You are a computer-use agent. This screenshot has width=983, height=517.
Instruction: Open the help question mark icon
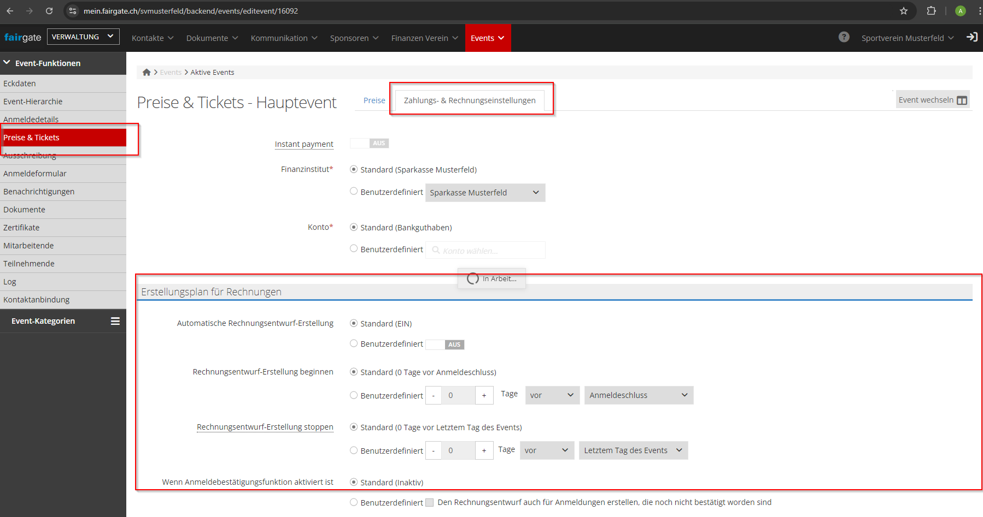pyautogui.click(x=844, y=37)
